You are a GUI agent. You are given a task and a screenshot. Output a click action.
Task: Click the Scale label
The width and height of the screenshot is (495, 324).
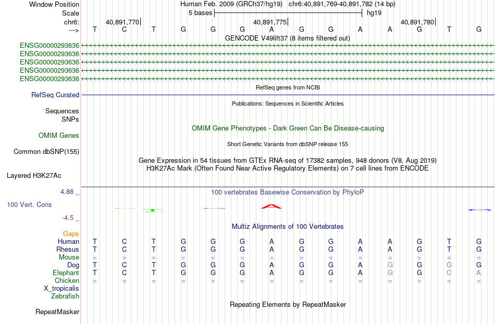tap(70, 13)
